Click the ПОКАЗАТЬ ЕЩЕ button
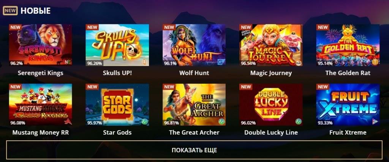 click(194, 150)
